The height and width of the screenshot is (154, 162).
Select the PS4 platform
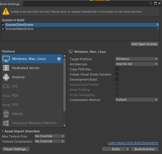pyautogui.click(x=32, y=95)
